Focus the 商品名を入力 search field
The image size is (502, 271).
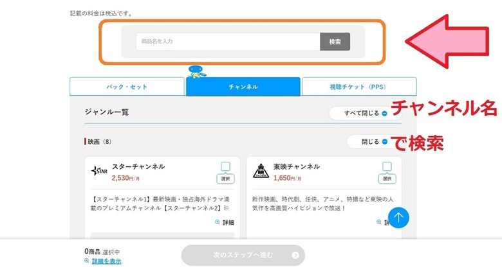pyautogui.click(x=228, y=42)
